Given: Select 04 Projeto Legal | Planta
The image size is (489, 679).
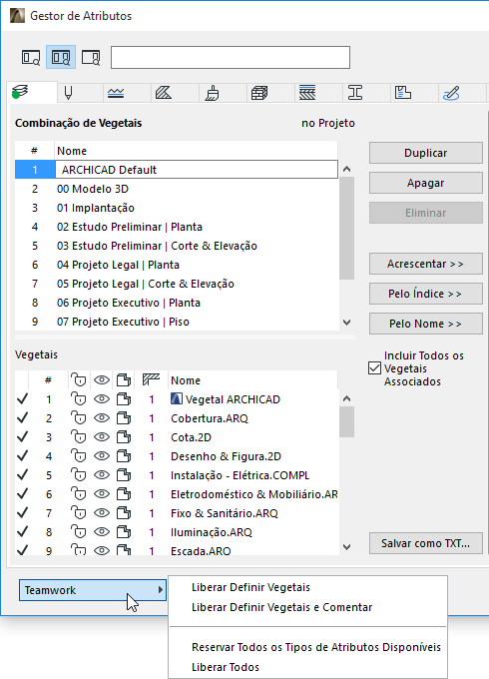Looking at the screenshot, I should (177, 265).
